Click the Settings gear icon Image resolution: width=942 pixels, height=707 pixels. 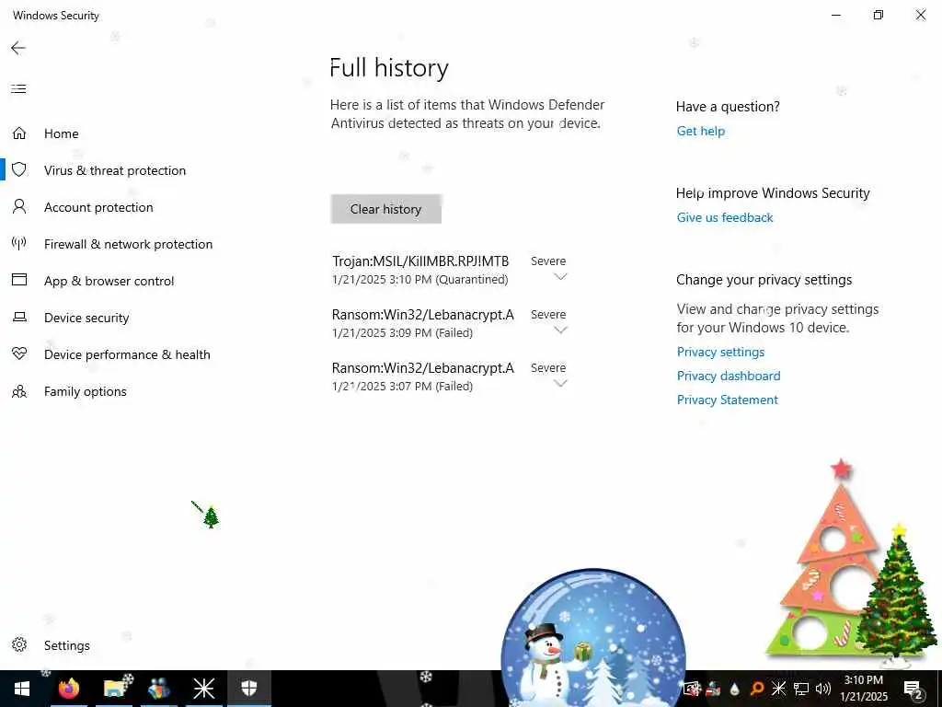tap(19, 644)
